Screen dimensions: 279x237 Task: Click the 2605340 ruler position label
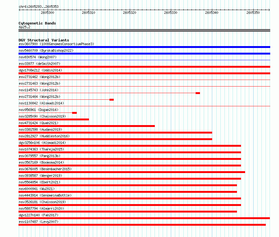(212, 13)
